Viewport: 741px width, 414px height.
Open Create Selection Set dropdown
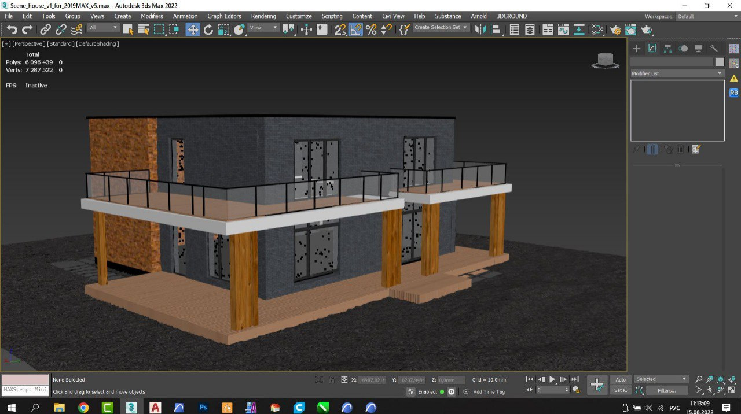(441, 27)
